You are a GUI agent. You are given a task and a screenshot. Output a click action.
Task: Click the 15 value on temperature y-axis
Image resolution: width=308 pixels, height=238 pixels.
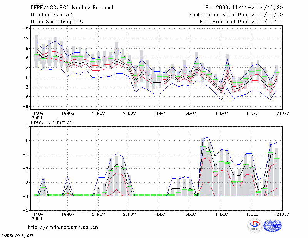(x=26, y=29)
